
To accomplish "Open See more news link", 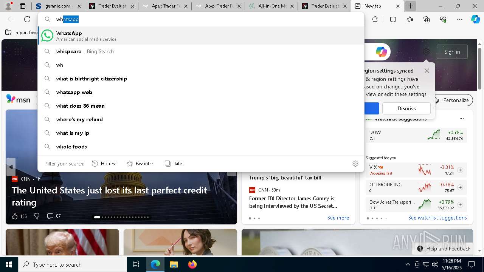I will pyautogui.click(x=338, y=218).
